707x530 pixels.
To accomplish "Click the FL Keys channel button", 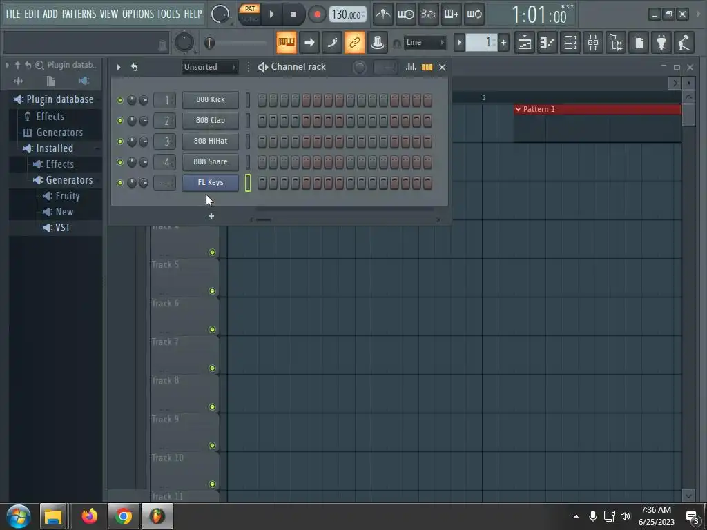I will click(x=211, y=182).
